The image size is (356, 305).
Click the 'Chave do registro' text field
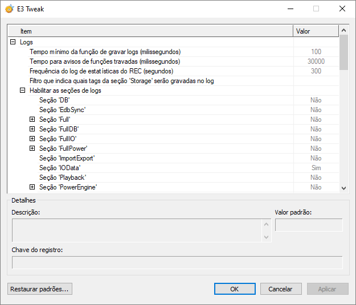coord(177,262)
